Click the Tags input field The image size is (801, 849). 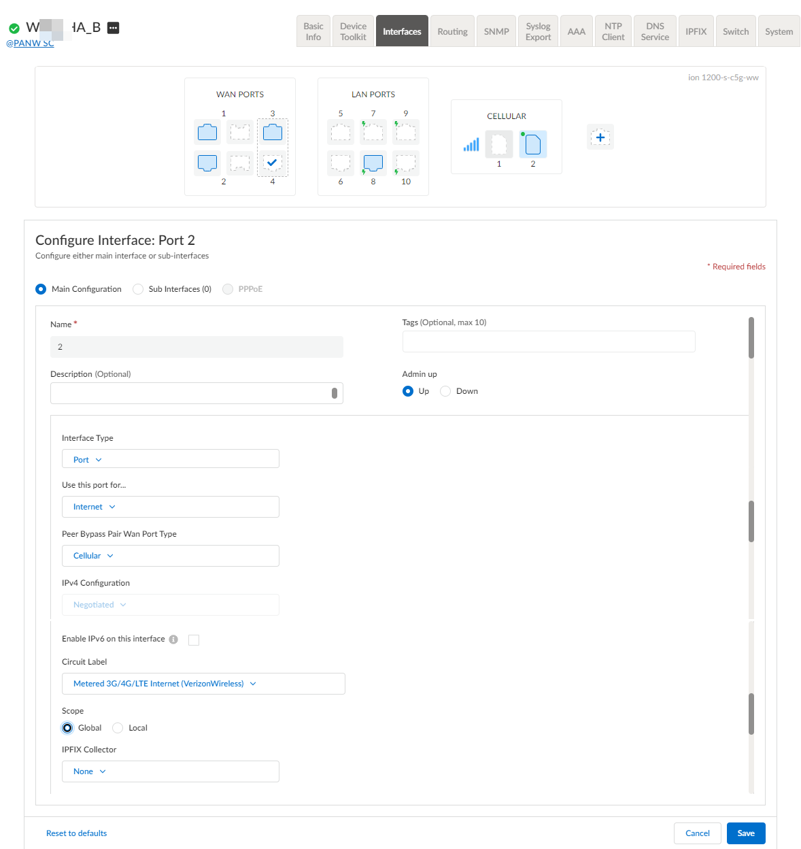pyautogui.click(x=548, y=342)
